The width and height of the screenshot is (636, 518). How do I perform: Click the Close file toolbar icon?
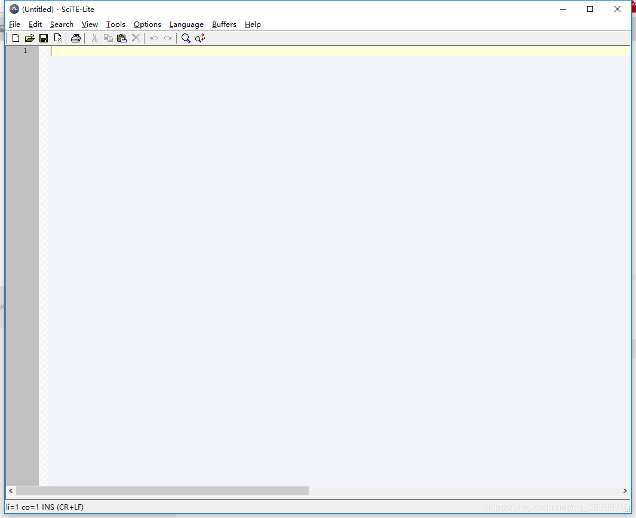[58, 38]
